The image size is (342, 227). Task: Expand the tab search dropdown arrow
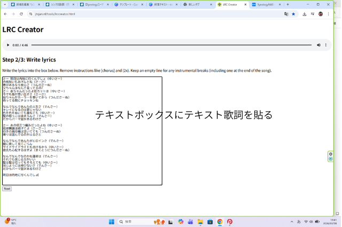(6, 4)
